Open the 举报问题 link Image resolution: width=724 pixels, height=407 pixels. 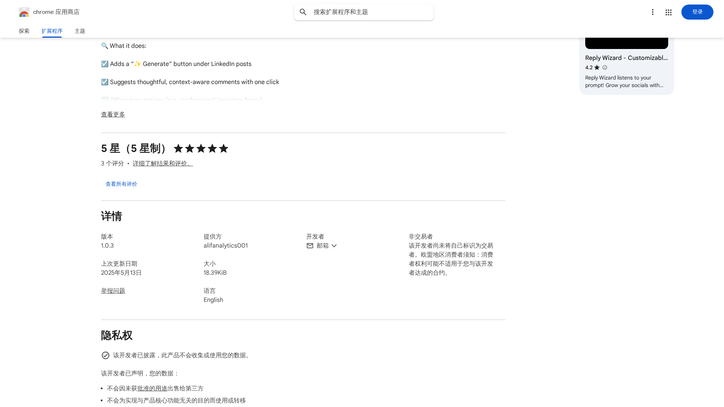click(x=113, y=291)
